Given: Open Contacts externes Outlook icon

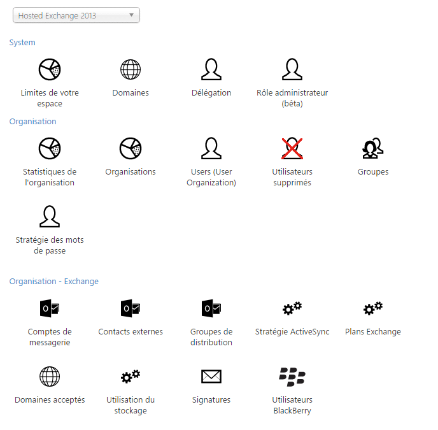Looking at the screenshot, I should tap(131, 308).
